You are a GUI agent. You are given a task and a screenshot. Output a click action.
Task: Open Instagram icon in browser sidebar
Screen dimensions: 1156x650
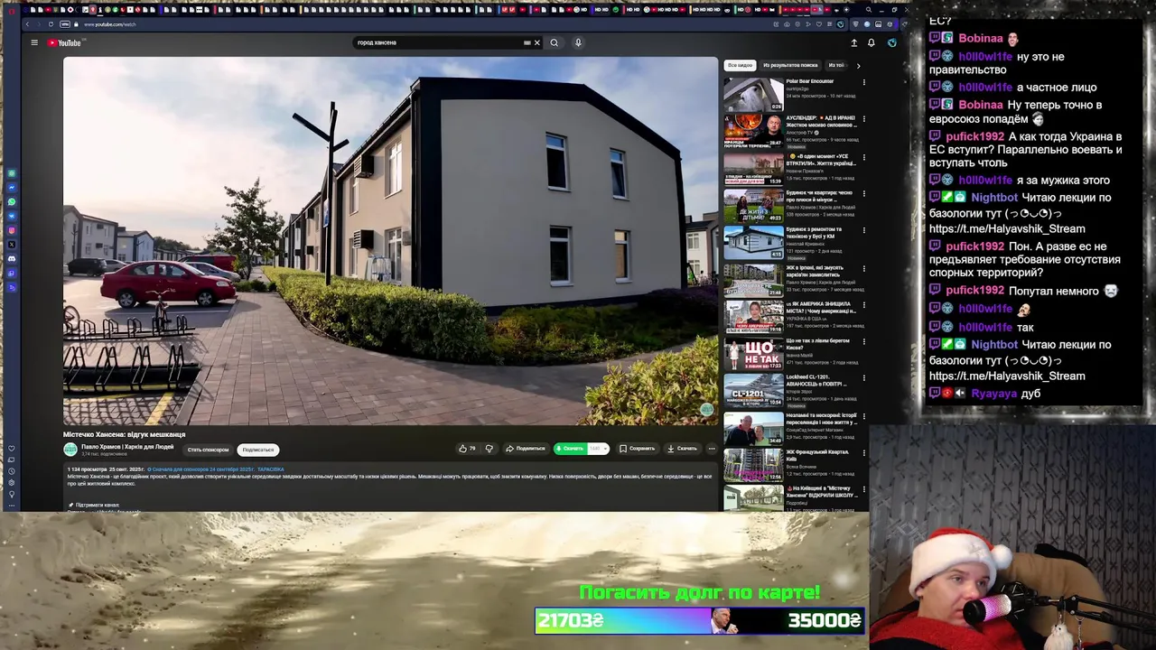coord(12,230)
